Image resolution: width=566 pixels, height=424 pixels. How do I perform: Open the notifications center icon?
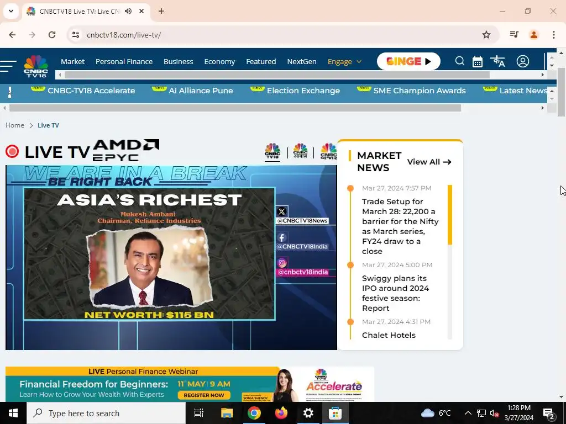coord(549,414)
